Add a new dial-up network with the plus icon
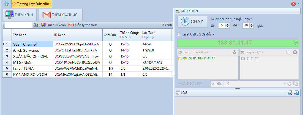Viewport: 303px width, 115px height. pos(290,84)
